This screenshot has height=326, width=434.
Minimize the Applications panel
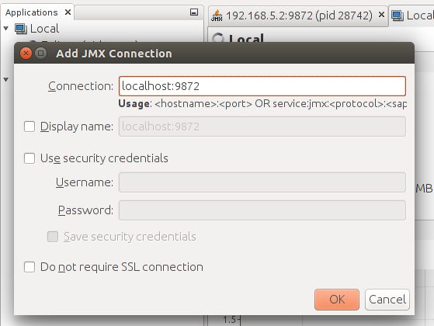[x=194, y=12]
